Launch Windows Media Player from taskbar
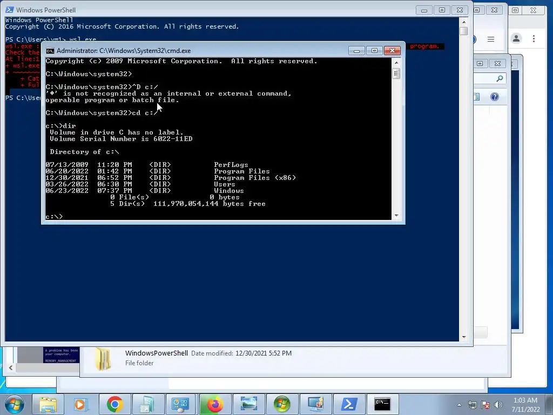 pos(81,404)
